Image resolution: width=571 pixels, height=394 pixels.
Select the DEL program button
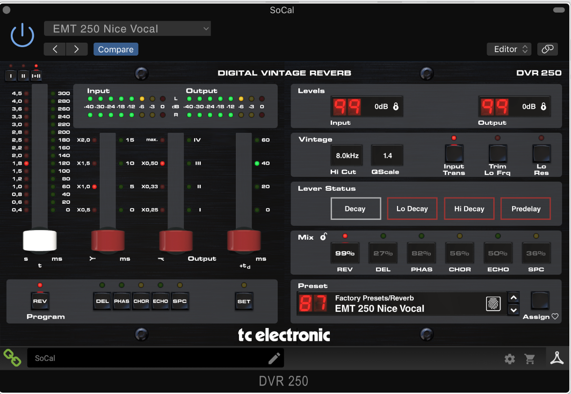click(x=102, y=301)
